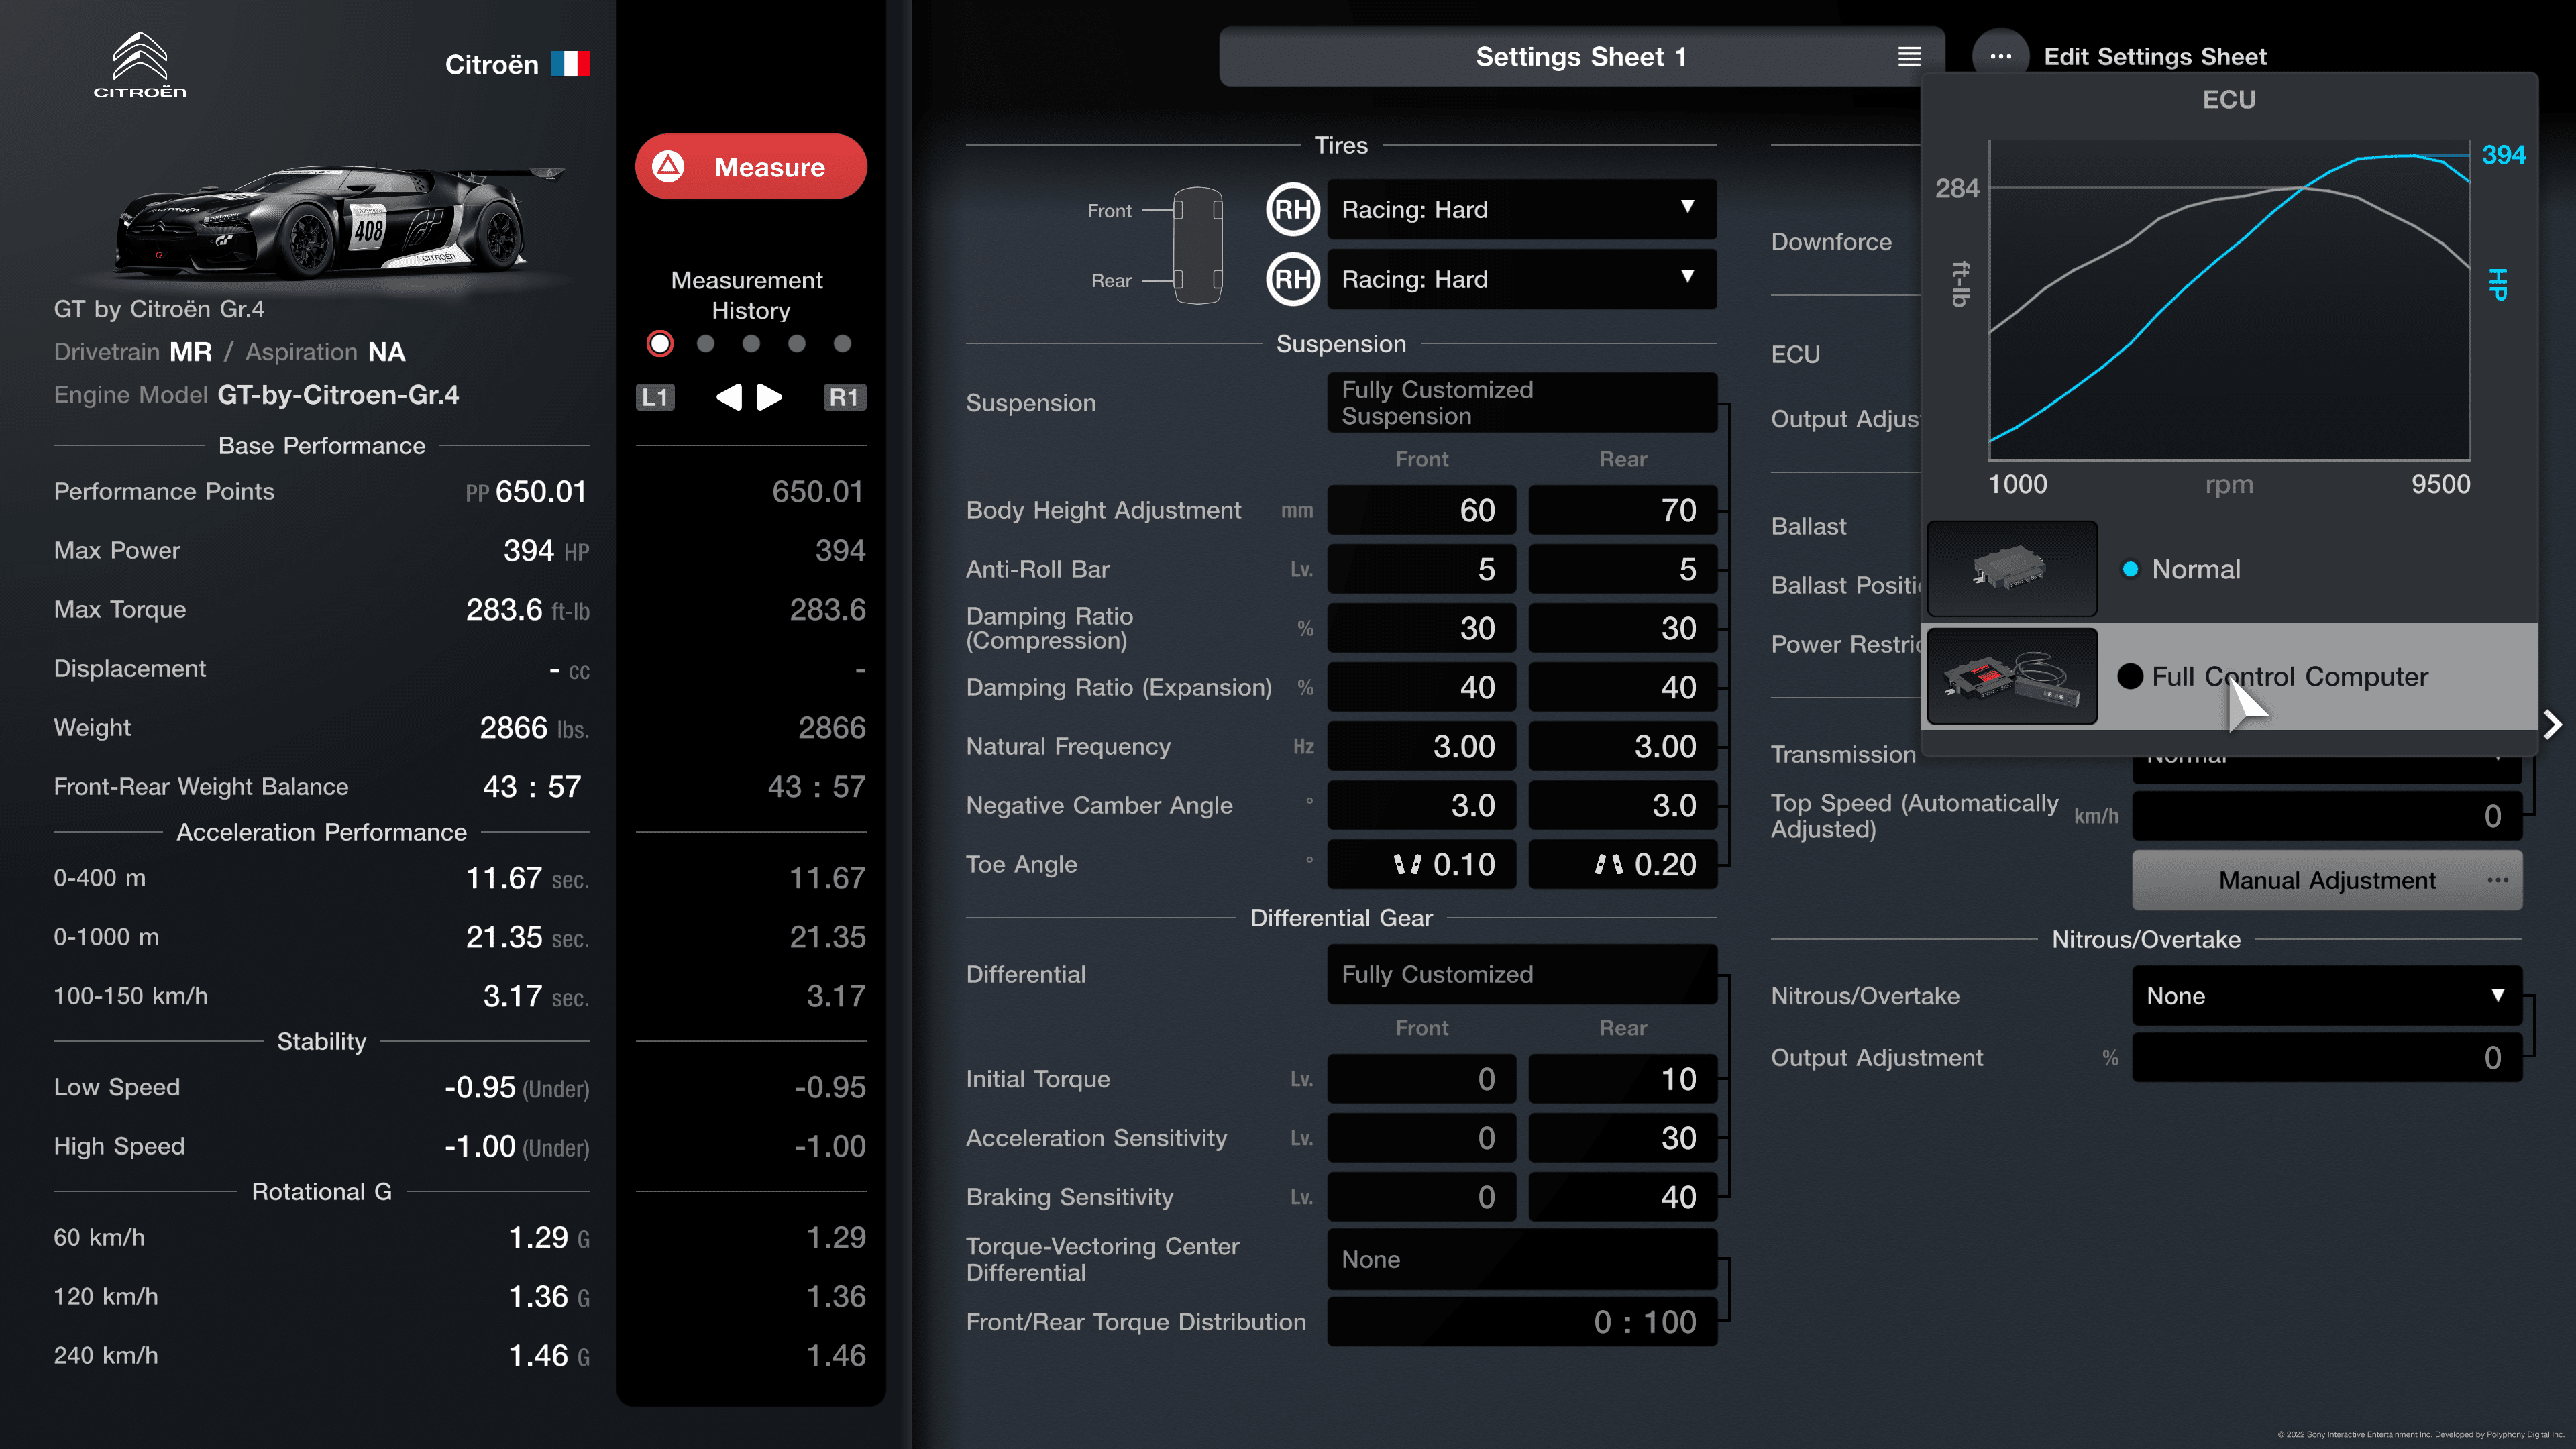Edit rear Acceleration Sensitivity value 30
This screenshot has width=2576, height=1449.
click(x=1622, y=1138)
